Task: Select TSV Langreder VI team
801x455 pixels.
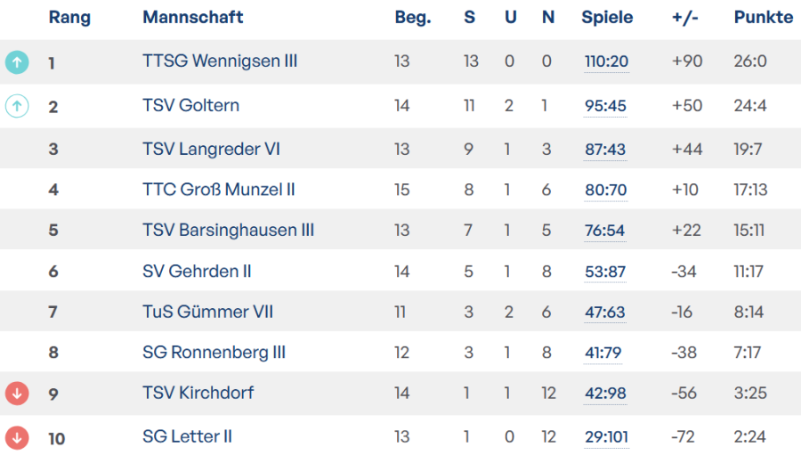Action: tap(211, 149)
